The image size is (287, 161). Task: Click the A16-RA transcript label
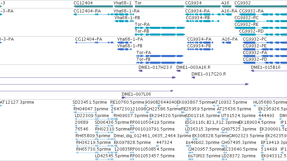(229, 11)
